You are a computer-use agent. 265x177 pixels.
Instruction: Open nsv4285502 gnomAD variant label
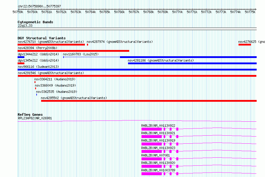coord(74,98)
